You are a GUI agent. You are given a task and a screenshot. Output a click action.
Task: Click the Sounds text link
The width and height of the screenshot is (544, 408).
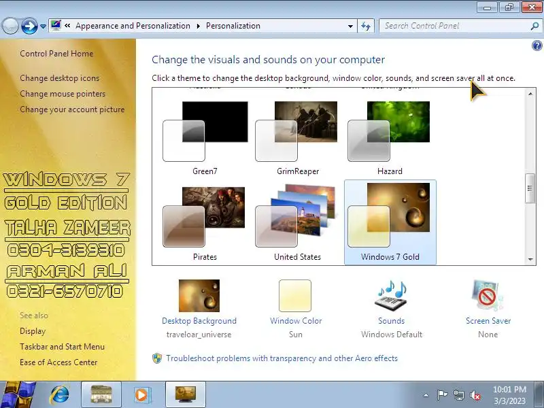[392, 321]
